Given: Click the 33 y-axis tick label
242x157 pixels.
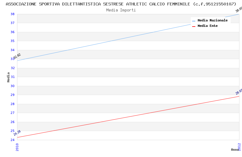Looking at the screenshot, I should coord(13,59).
